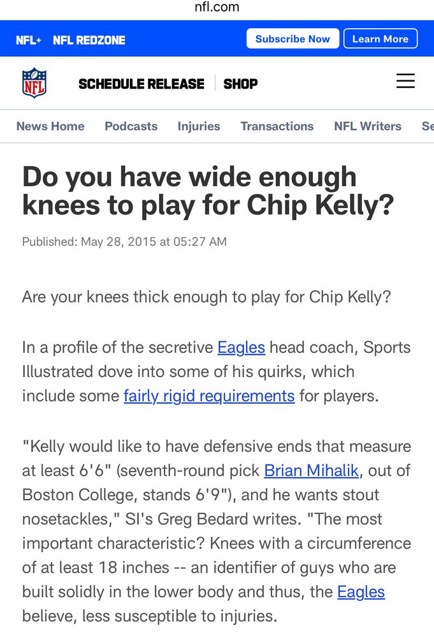Viewport: 434px width, 638px height.
Task: Follow the first Eagles link
Action: [241, 348]
